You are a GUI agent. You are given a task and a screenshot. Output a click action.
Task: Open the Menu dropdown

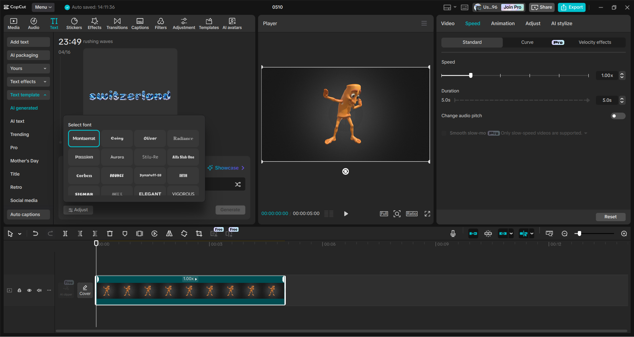(43, 7)
